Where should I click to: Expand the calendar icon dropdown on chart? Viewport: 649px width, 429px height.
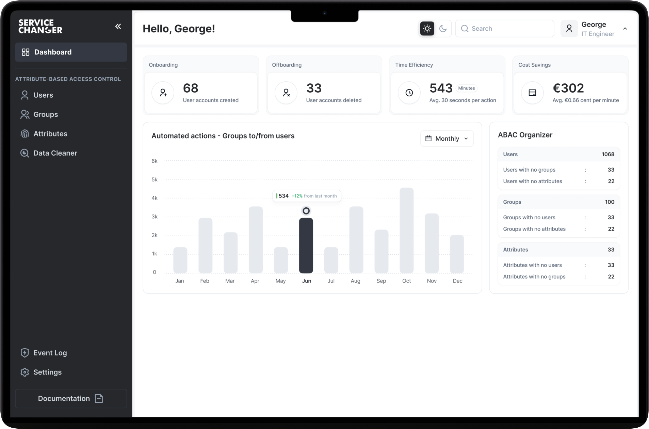click(428, 139)
